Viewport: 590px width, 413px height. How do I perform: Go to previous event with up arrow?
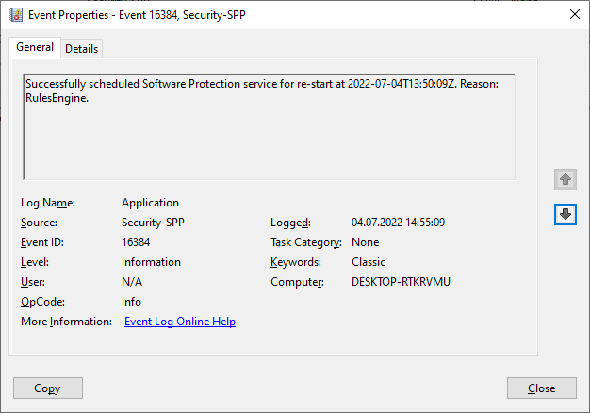tap(565, 179)
